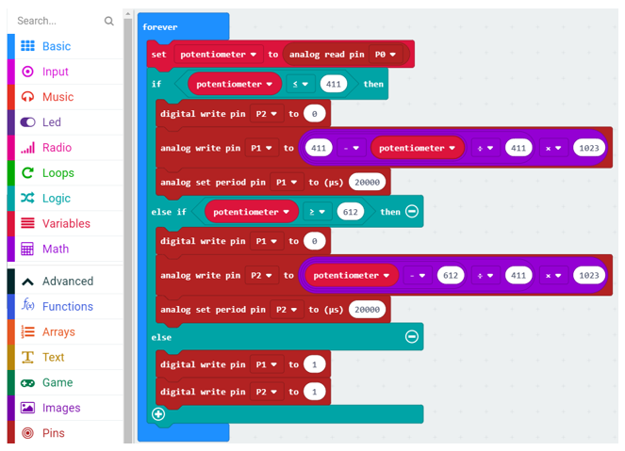
Task: Open the ≤ comparison operator dropdown
Action: (x=300, y=84)
